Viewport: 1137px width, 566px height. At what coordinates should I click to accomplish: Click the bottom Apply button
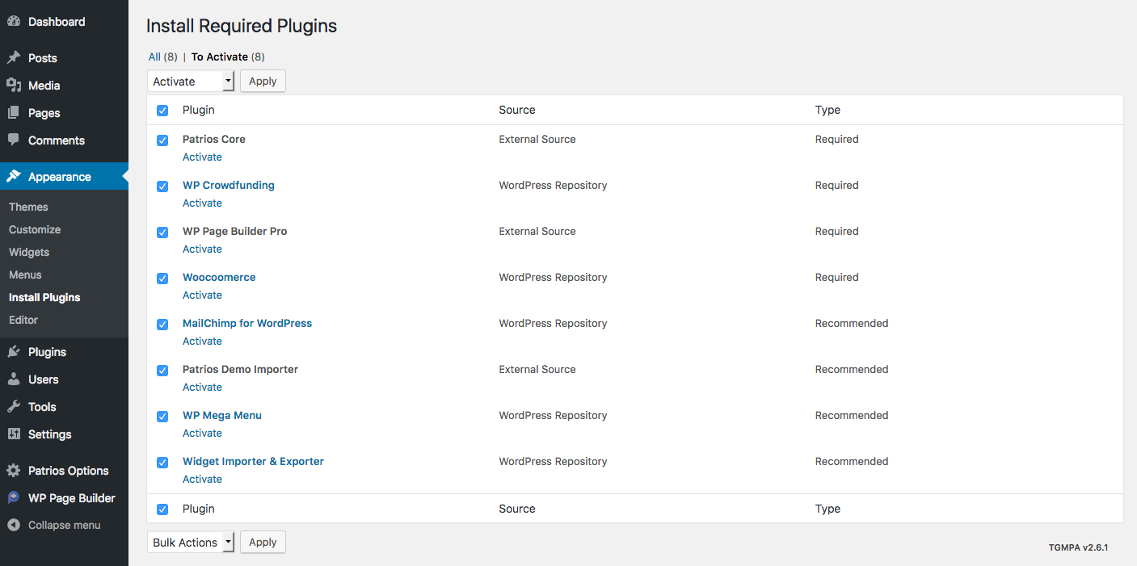pos(263,543)
